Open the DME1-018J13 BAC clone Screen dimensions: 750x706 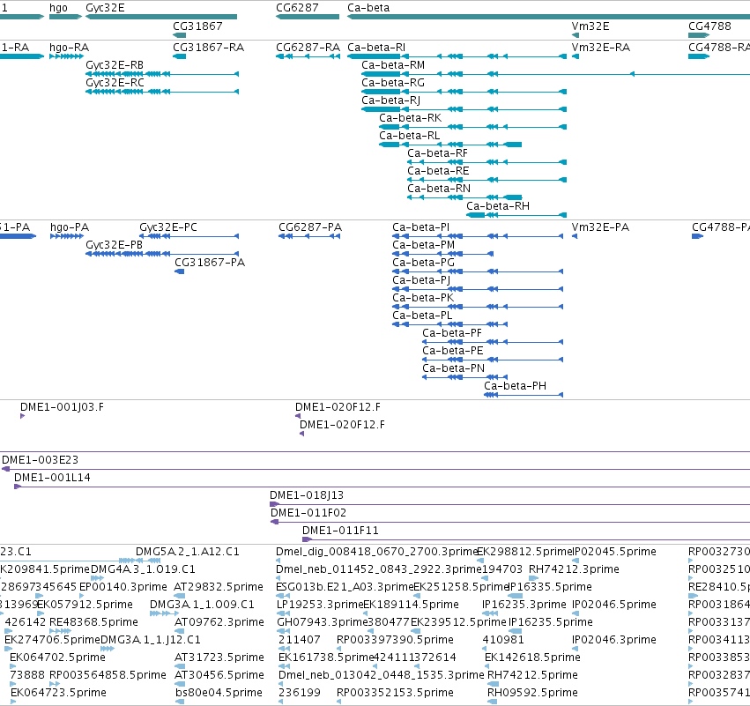point(307,495)
